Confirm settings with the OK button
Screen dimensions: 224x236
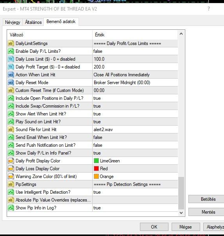154,227
